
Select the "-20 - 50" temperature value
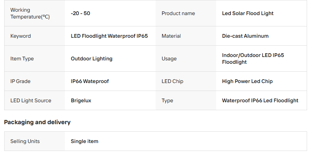pyautogui.click(x=80, y=14)
